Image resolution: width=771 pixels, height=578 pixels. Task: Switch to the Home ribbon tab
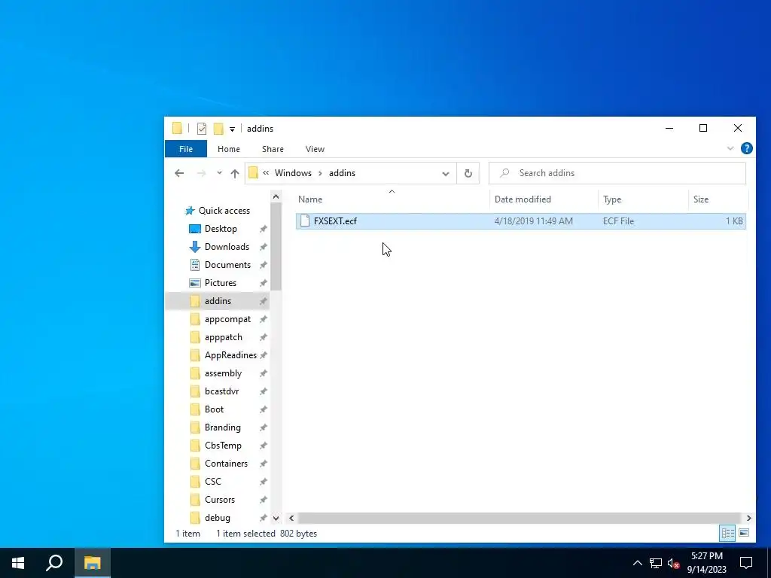[x=229, y=149]
